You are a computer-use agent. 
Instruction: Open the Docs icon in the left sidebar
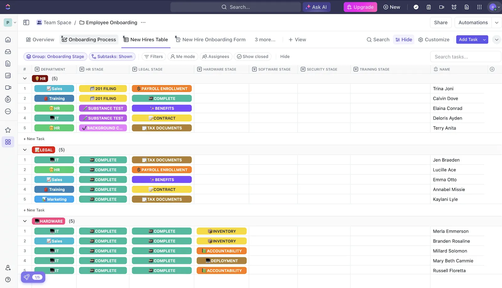8,64
